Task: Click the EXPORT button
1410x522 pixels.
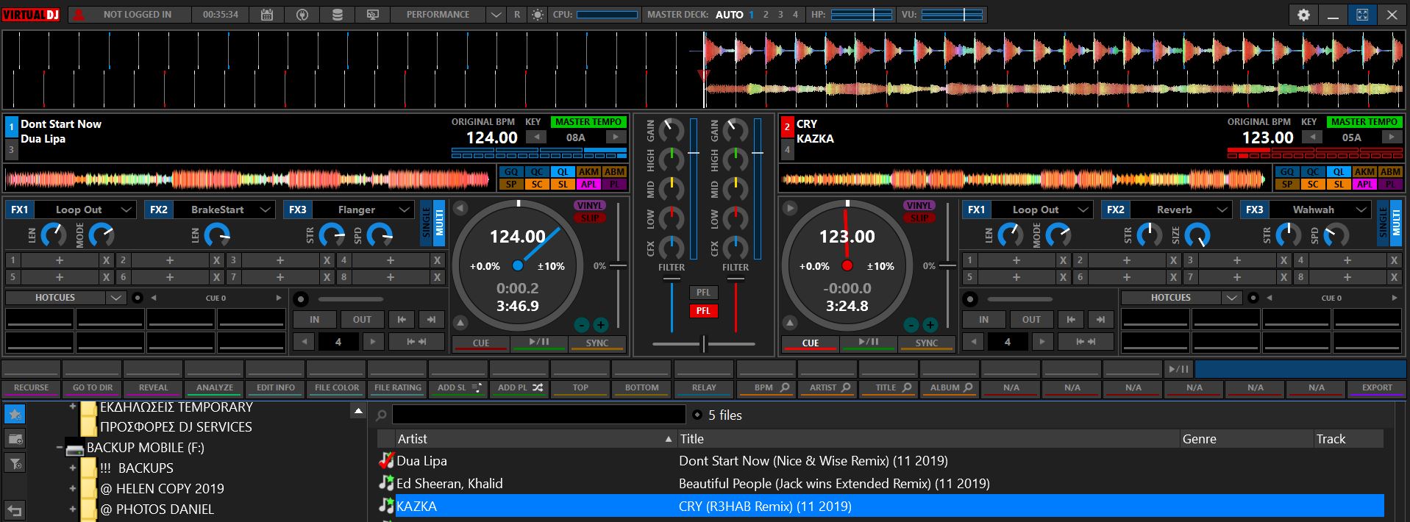Action: pos(1377,387)
